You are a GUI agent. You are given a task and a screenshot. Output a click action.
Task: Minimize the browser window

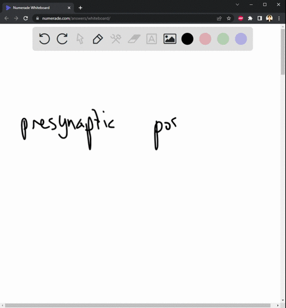(x=251, y=5)
